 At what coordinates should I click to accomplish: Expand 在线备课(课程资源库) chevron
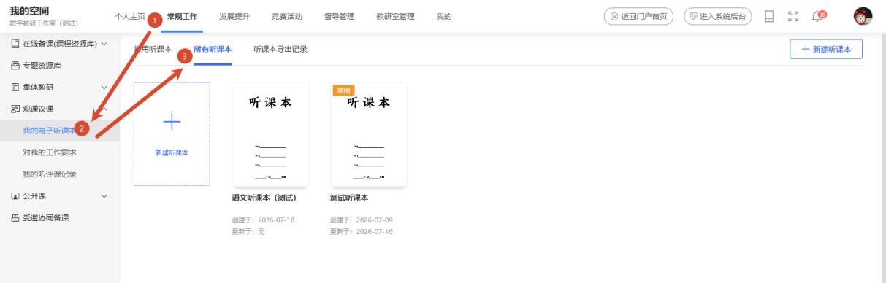coord(104,44)
